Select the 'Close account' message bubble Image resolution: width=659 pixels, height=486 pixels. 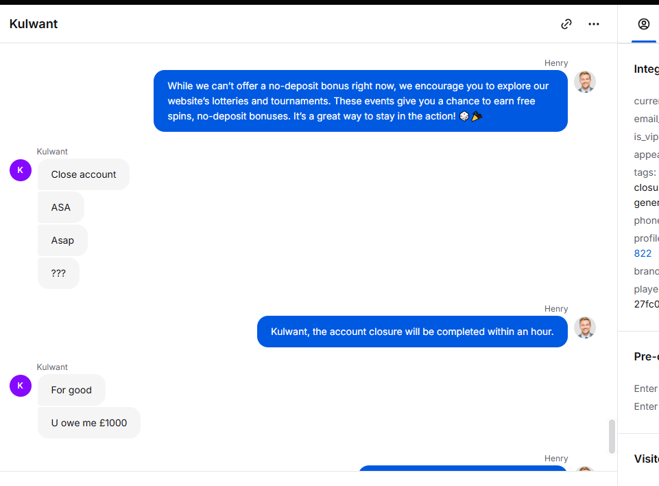pos(84,174)
